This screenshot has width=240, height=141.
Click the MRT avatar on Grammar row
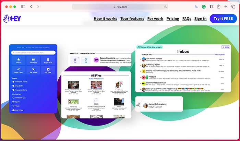click(x=144, y=84)
